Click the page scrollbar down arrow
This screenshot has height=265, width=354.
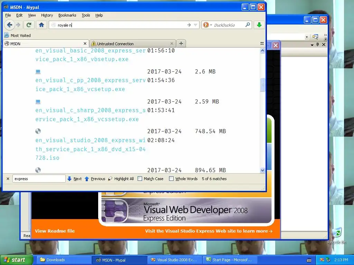point(262,170)
